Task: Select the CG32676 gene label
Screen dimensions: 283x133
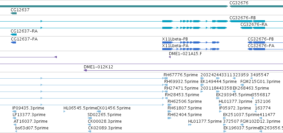Action: click(x=239, y=3)
